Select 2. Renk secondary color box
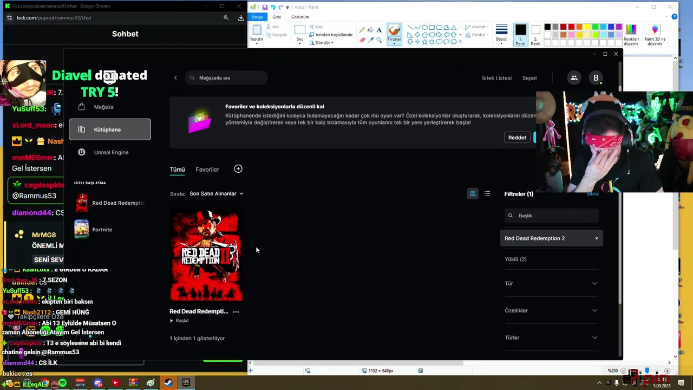Viewport: 693px width, 390px height. [535, 35]
